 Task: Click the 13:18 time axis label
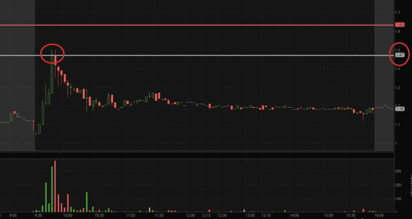266,215
